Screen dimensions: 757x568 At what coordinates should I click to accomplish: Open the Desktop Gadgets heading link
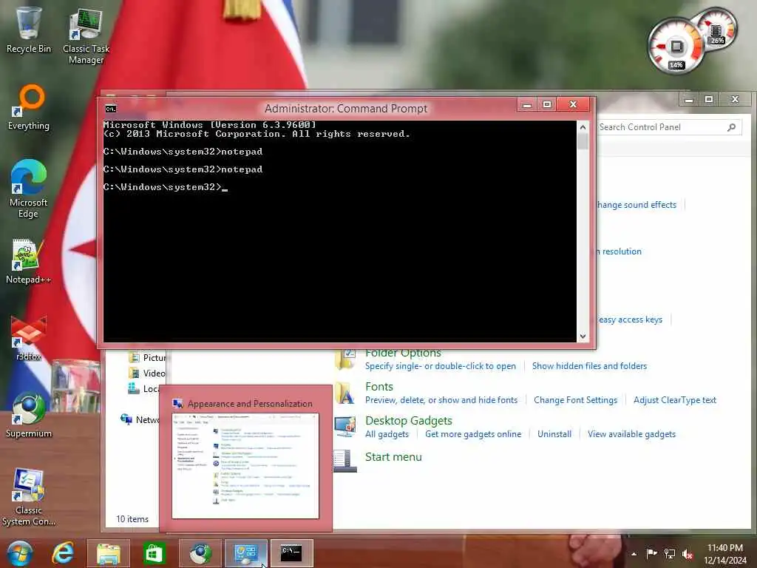click(x=408, y=421)
